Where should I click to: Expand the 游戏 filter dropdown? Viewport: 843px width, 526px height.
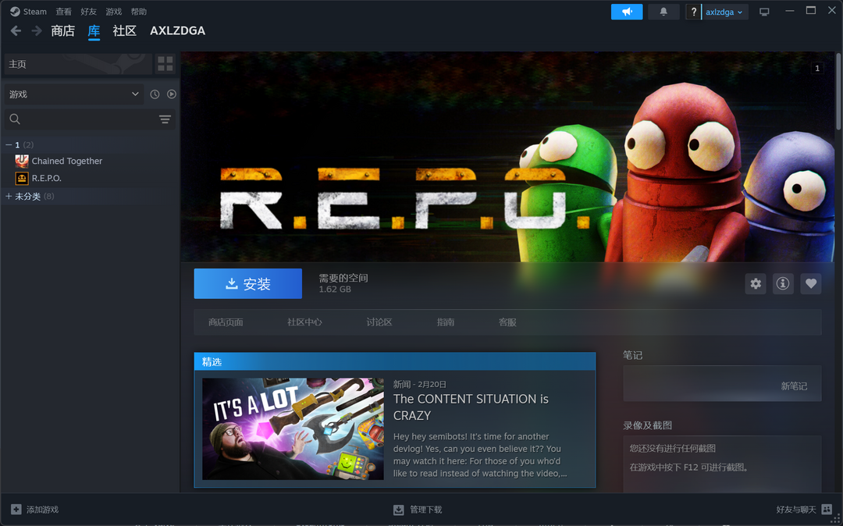click(x=73, y=94)
